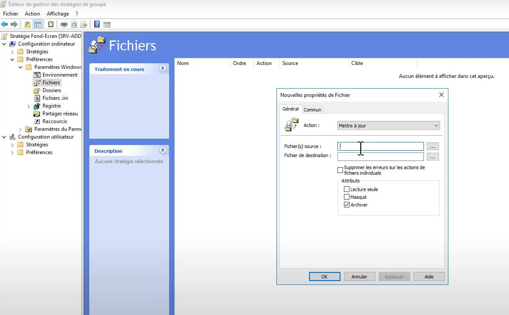509x315 pixels.
Task: Switch to the Commun tab
Action: pyautogui.click(x=312, y=110)
